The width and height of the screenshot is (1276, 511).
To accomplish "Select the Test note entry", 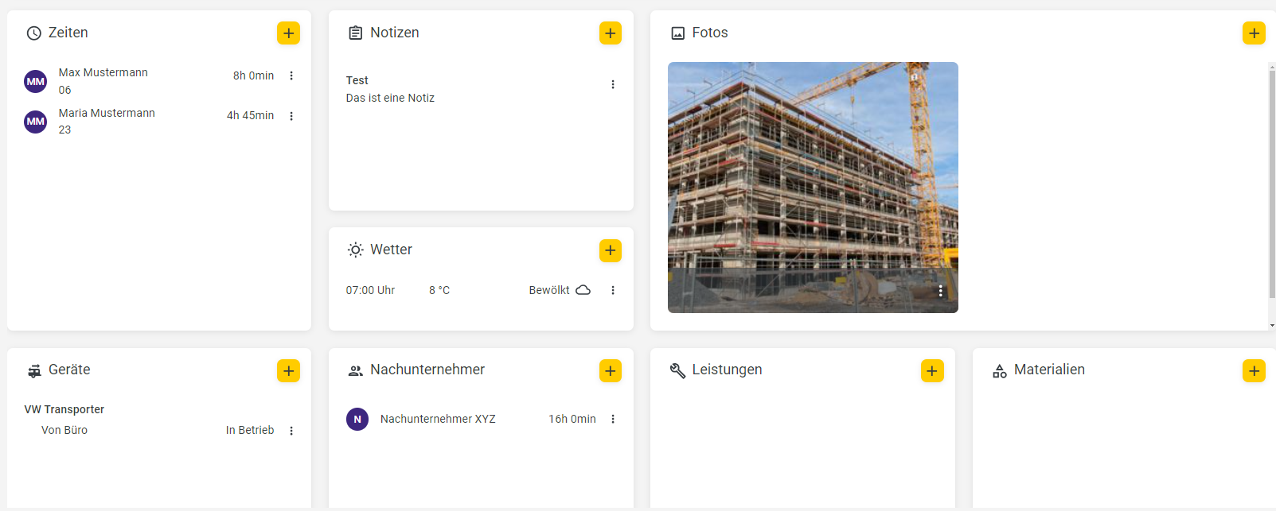I will 474,89.
